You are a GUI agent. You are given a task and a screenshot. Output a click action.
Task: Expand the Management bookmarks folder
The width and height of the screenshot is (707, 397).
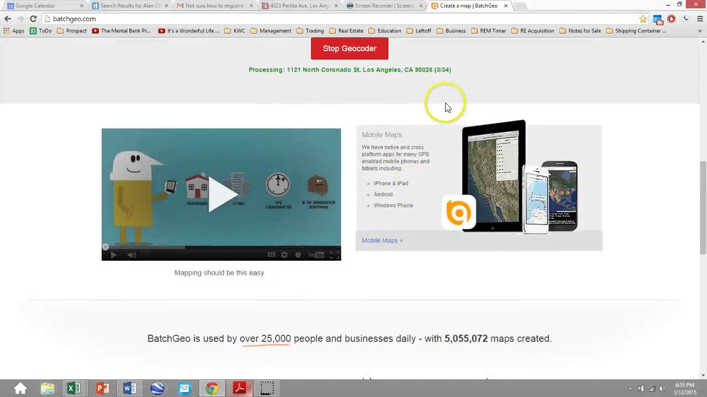point(271,31)
